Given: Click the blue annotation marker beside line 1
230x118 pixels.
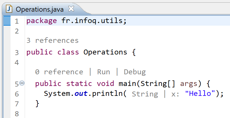Looking at the screenshot, I should coord(7,21).
